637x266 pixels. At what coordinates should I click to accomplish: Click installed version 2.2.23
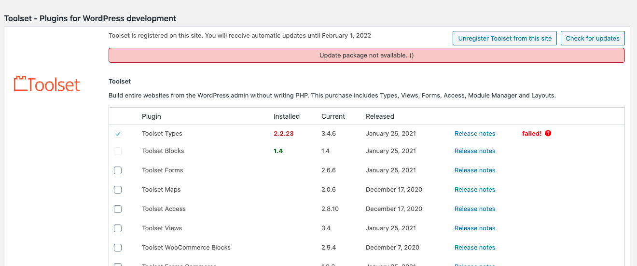tap(284, 133)
